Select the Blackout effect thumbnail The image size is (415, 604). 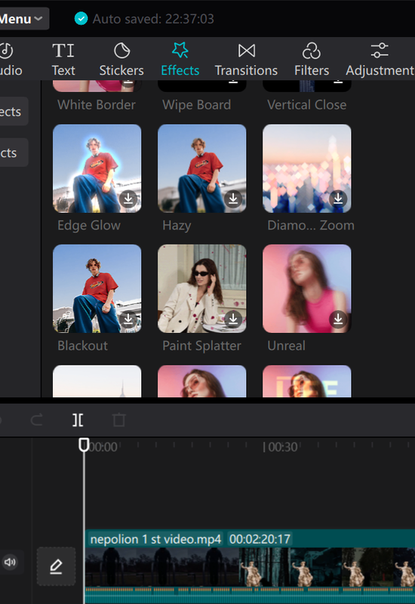point(97,288)
